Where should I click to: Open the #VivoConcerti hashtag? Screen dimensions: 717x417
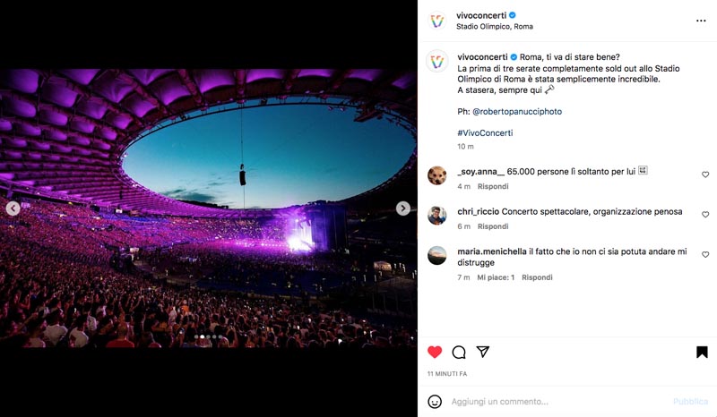tap(485, 133)
